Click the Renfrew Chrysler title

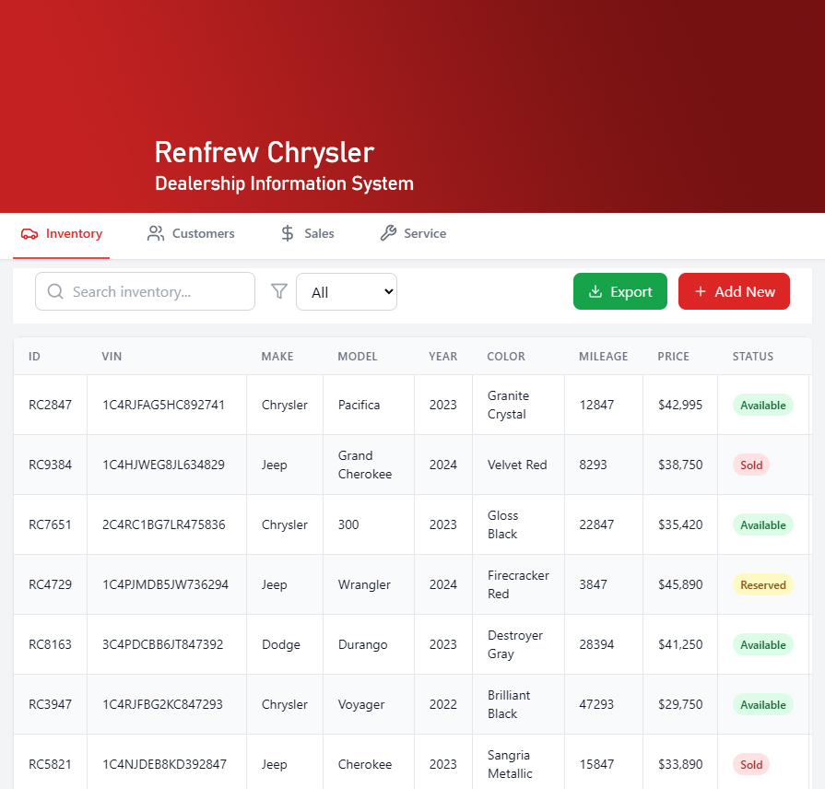coord(265,153)
